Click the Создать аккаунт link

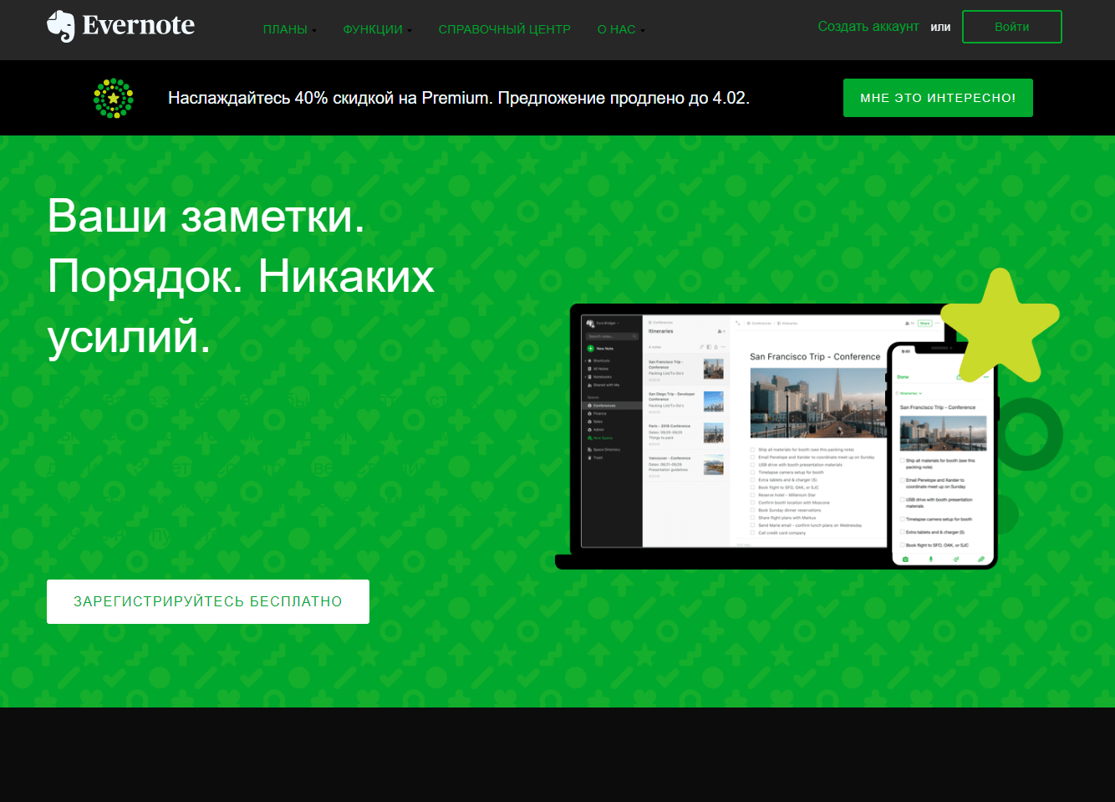click(868, 26)
